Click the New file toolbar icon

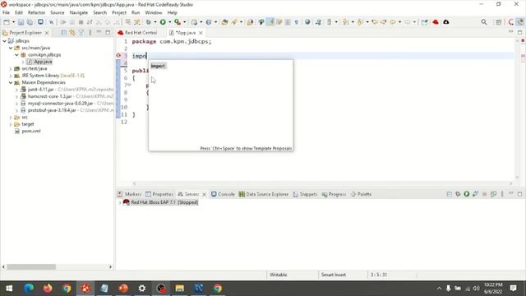[x=7, y=22]
